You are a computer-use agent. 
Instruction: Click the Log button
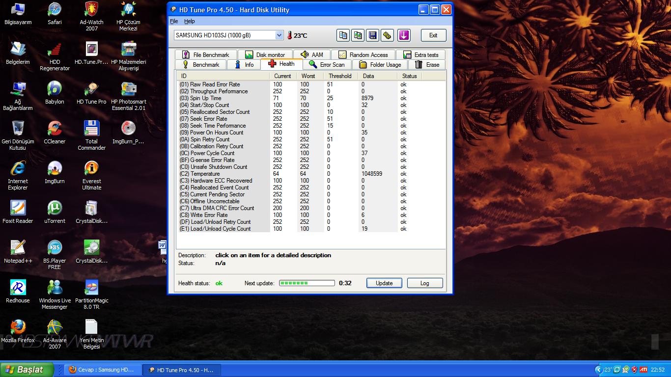click(424, 283)
